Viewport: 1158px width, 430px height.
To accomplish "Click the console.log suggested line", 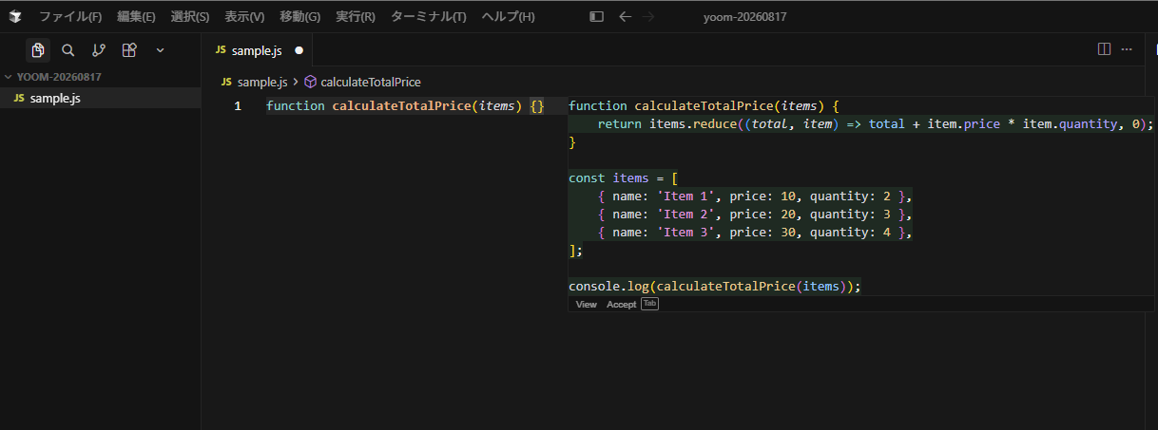I will click(x=714, y=286).
